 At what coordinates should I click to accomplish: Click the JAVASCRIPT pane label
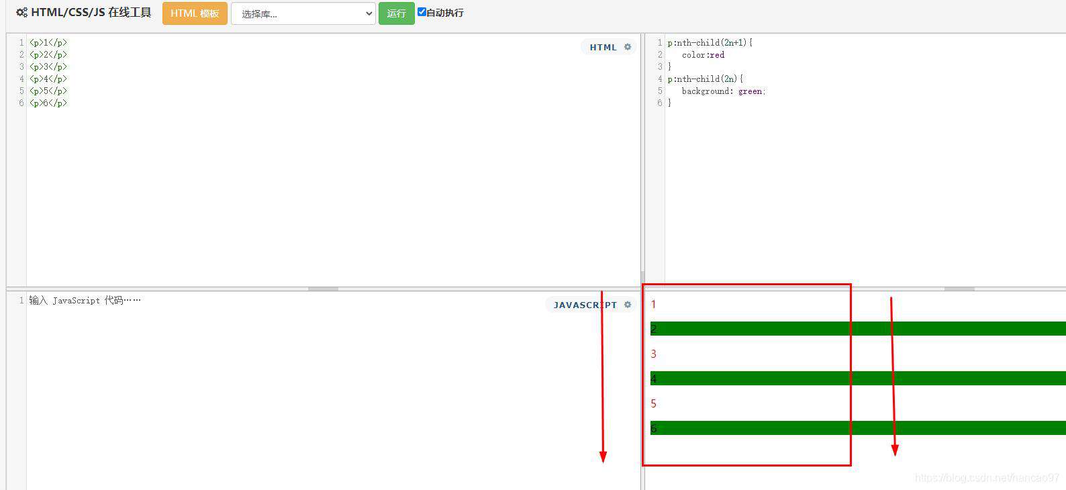[x=585, y=305]
